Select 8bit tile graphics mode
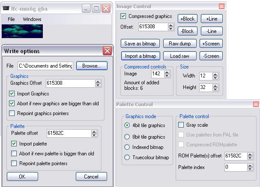This screenshot has height=187, width=260. (x=127, y=137)
